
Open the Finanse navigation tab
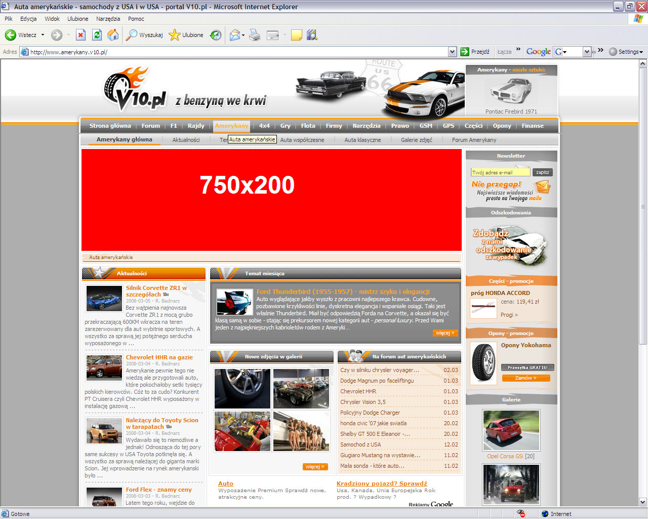coord(533,126)
